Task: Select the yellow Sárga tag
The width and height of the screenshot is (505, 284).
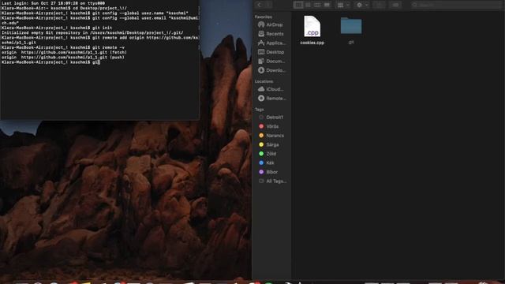Action: [x=268, y=144]
